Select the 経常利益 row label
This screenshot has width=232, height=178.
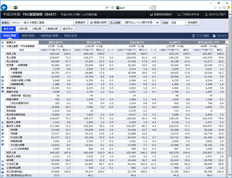coord(11,107)
